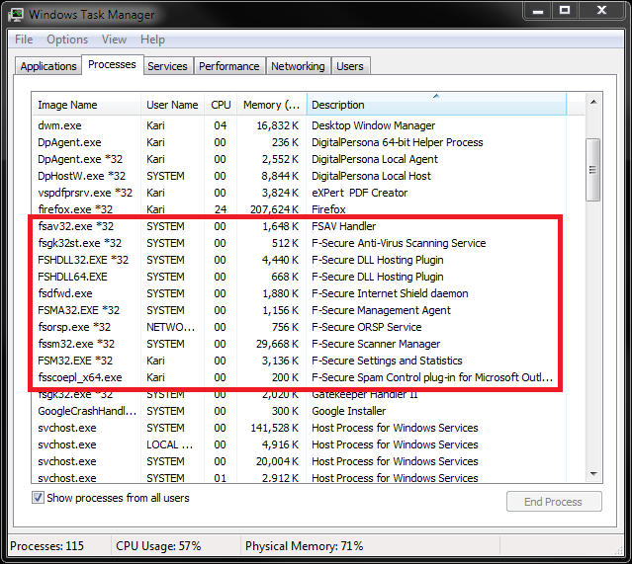Sort by CPU column header
The image size is (632, 564).
(x=221, y=105)
